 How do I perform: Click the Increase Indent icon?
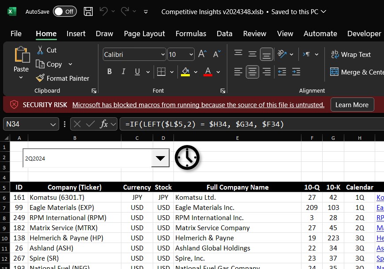[x=296, y=72]
